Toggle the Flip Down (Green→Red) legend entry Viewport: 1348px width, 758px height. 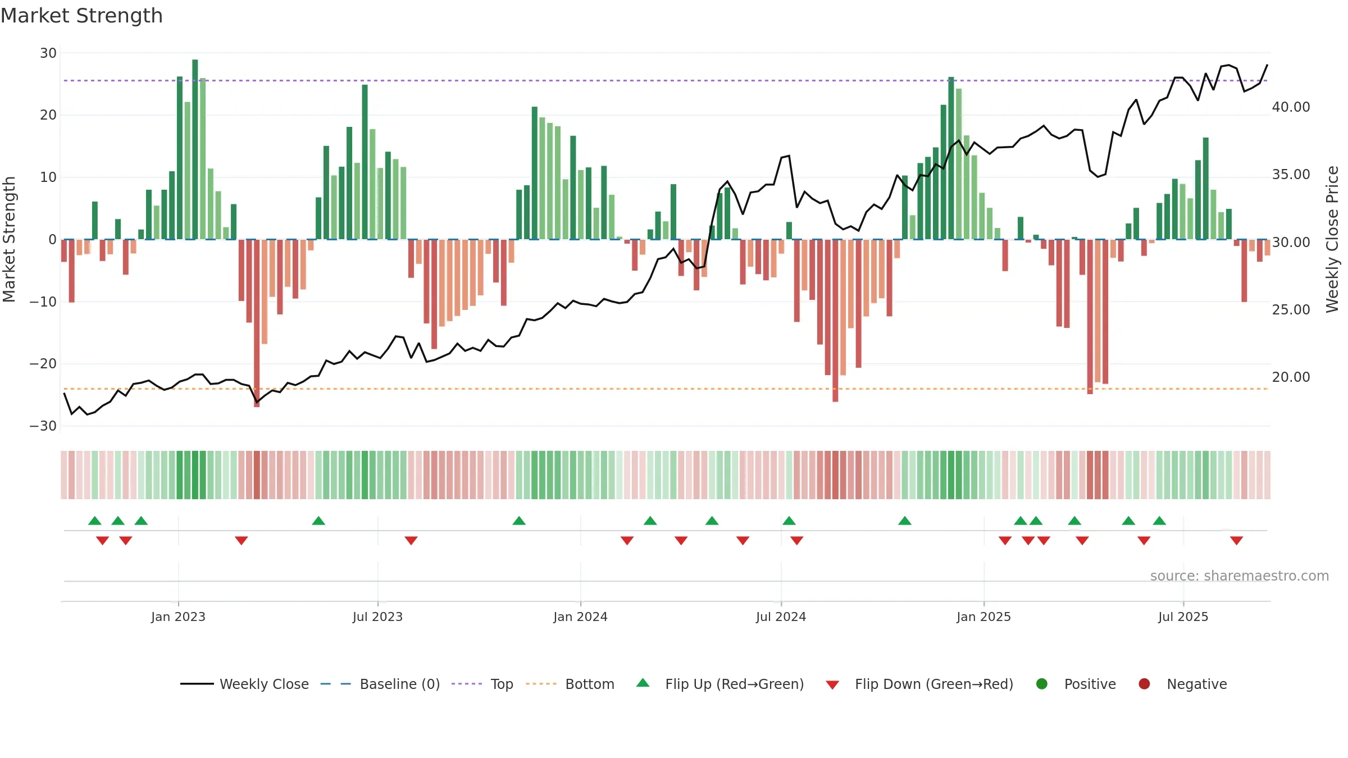919,684
